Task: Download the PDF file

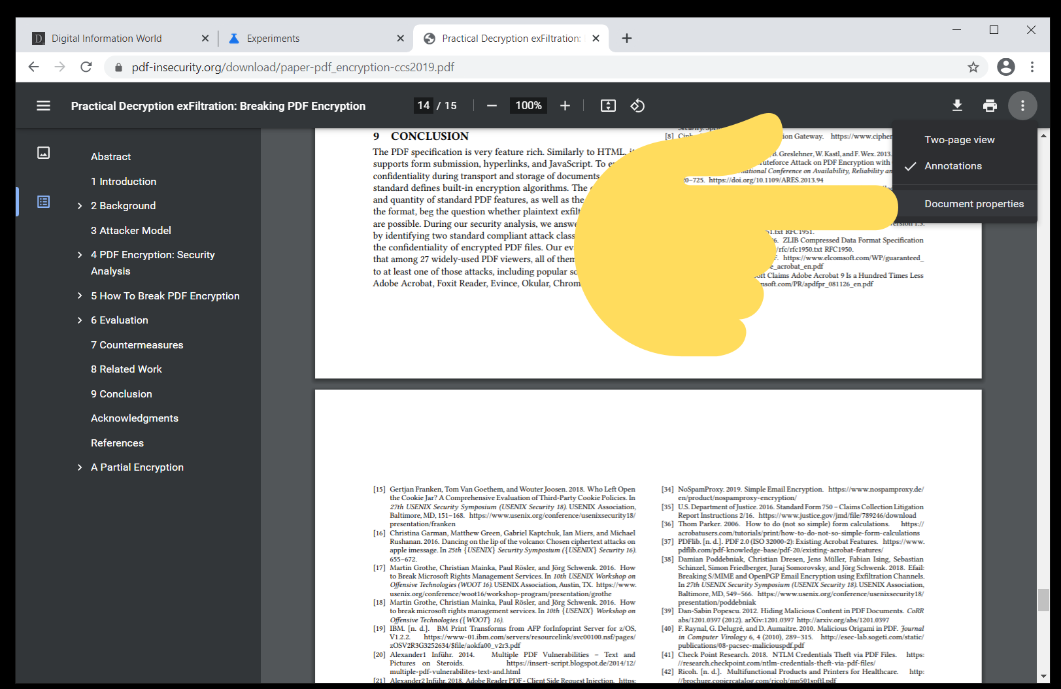Action: 957,105
